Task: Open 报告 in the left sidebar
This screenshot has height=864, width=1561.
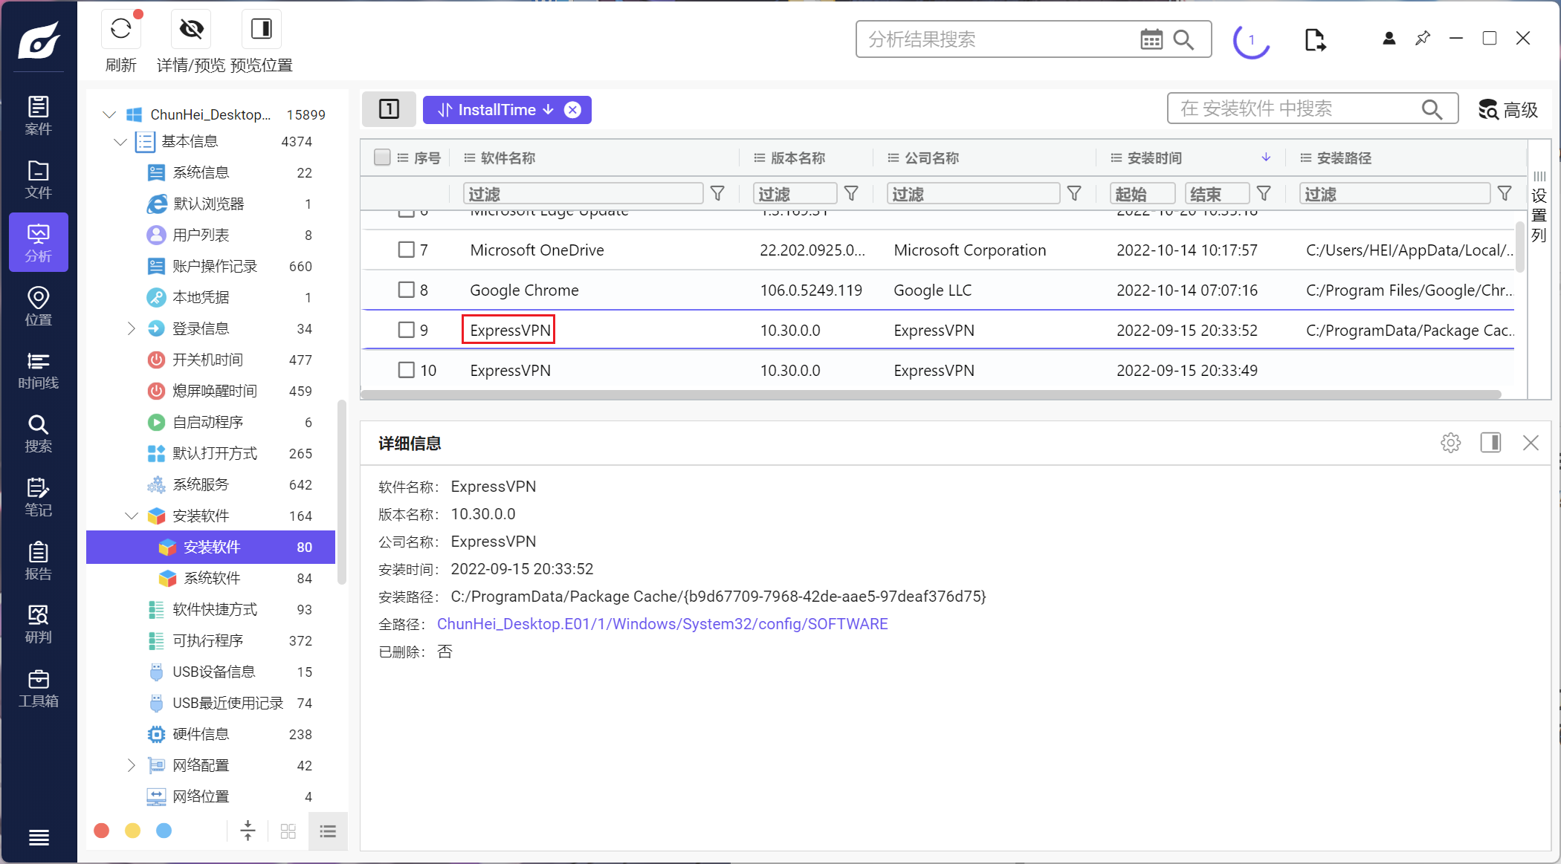Action: point(39,561)
